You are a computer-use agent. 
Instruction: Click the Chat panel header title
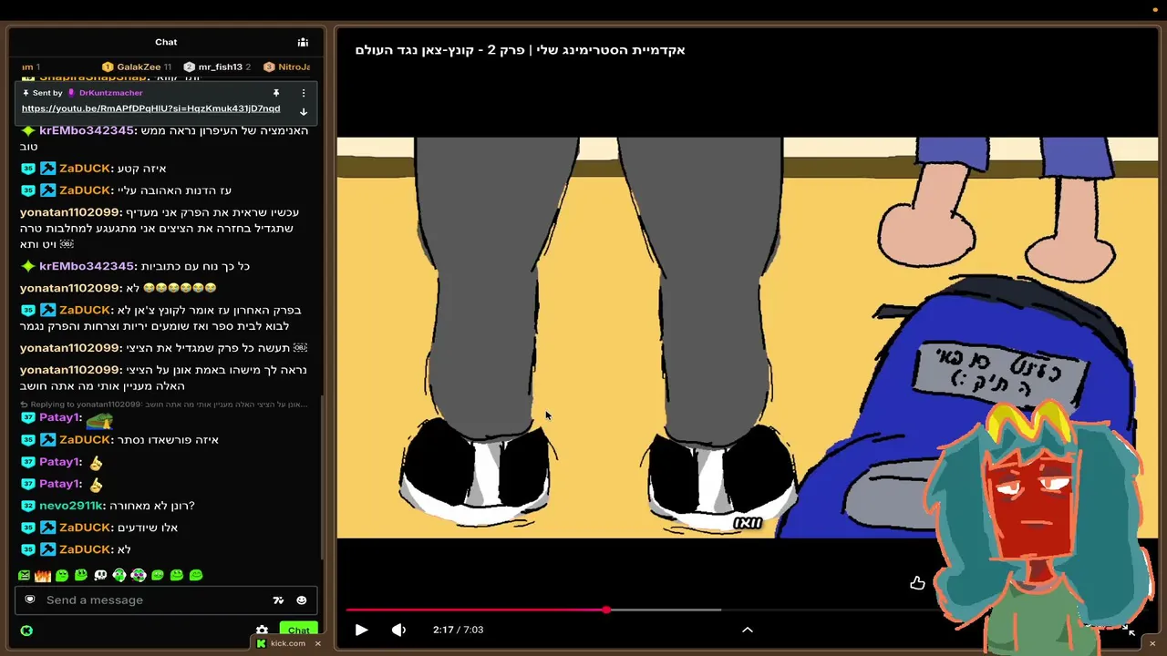click(166, 42)
